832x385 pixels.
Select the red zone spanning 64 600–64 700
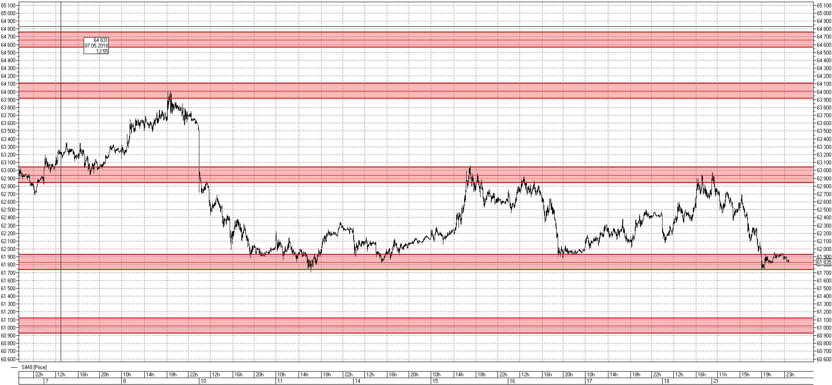416,39
